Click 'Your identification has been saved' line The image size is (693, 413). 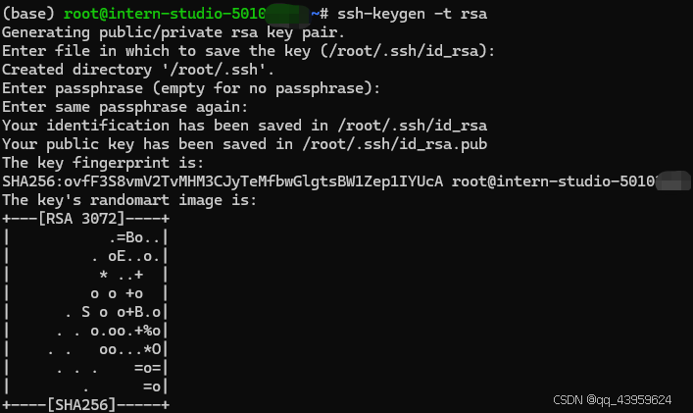pyautogui.click(x=244, y=126)
